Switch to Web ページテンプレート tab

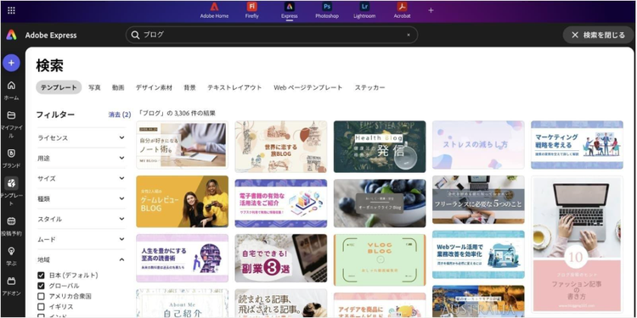tap(308, 87)
